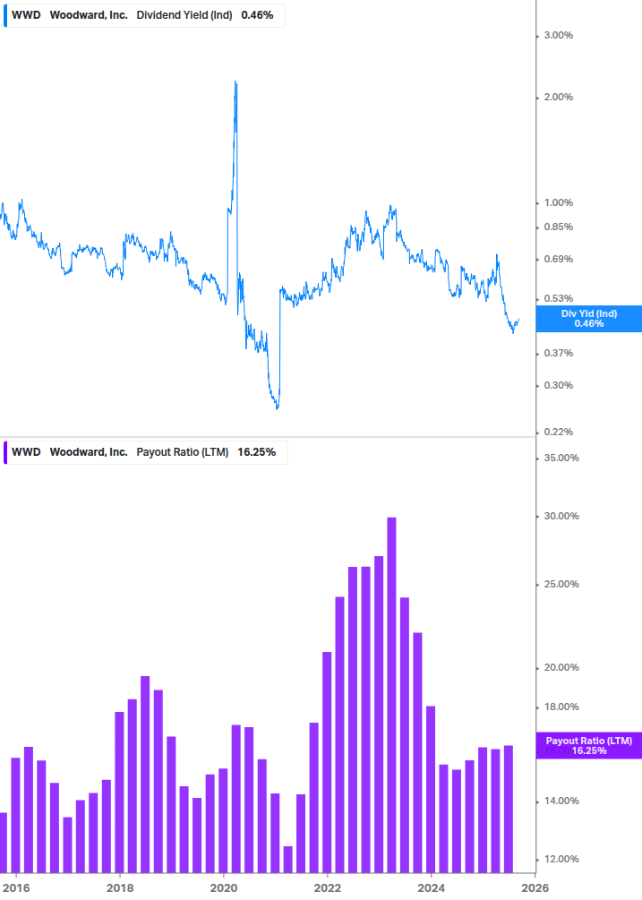Click the 2020 label on the time axis
This screenshot has height=900, width=642.
click(x=223, y=888)
